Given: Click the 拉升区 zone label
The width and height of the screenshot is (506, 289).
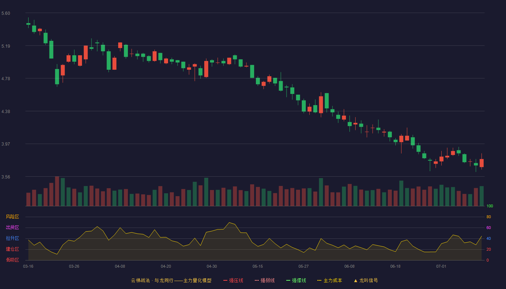Looking at the screenshot, I should 12,238.
